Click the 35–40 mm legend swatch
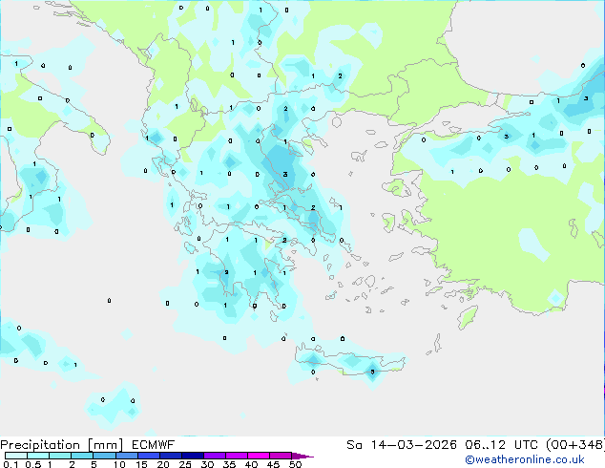605x468 pixels. 236,456
